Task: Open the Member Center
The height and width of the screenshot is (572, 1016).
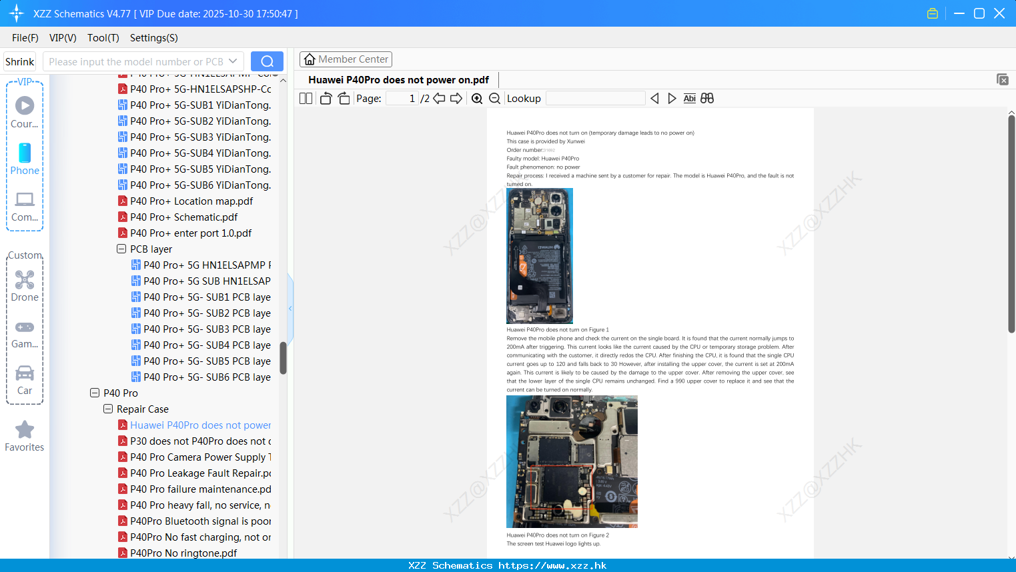Action: coord(346,59)
